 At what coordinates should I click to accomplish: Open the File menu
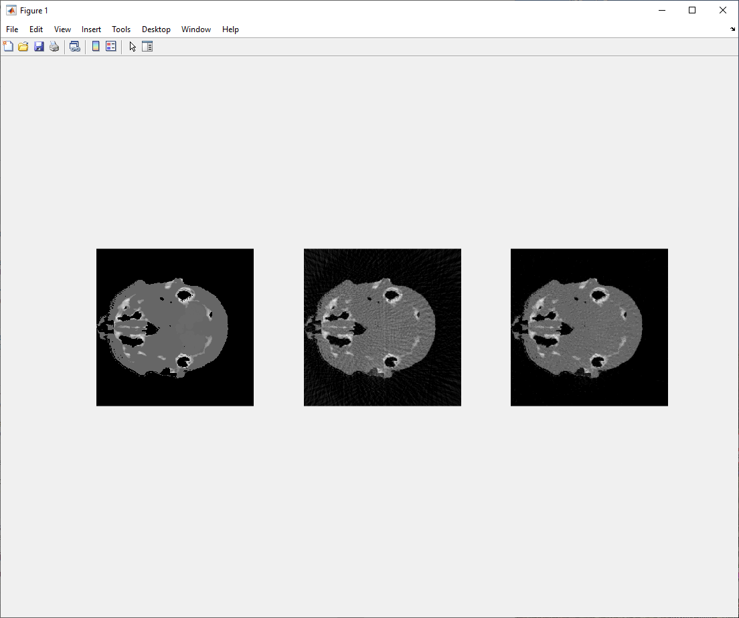point(11,29)
